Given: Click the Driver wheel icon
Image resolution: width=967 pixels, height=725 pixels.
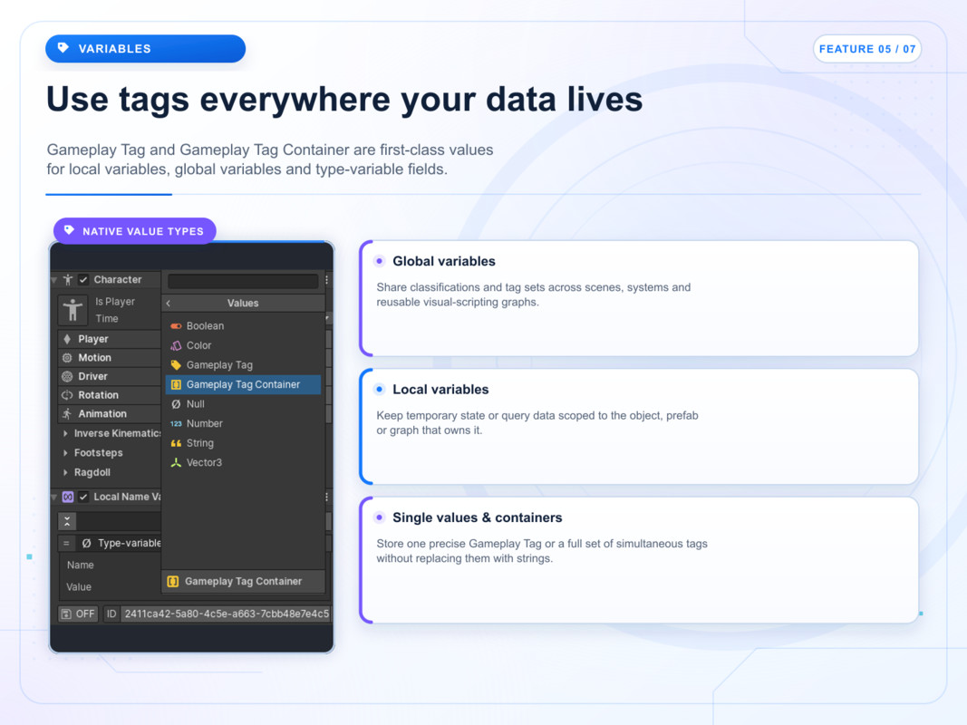Looking at the screenshot, I should (x=67, y=377).
